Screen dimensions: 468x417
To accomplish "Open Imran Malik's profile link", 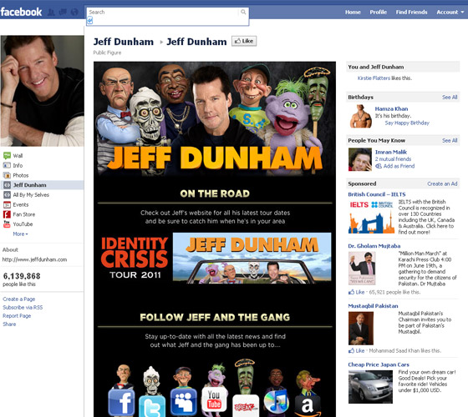I will 391,152.
